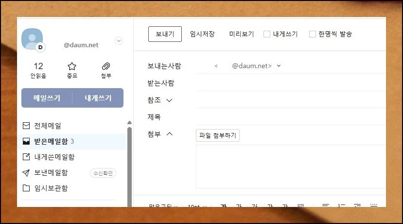Expand the 참조 cc field chevron
The image size is (403, 224).
point(170,100)
